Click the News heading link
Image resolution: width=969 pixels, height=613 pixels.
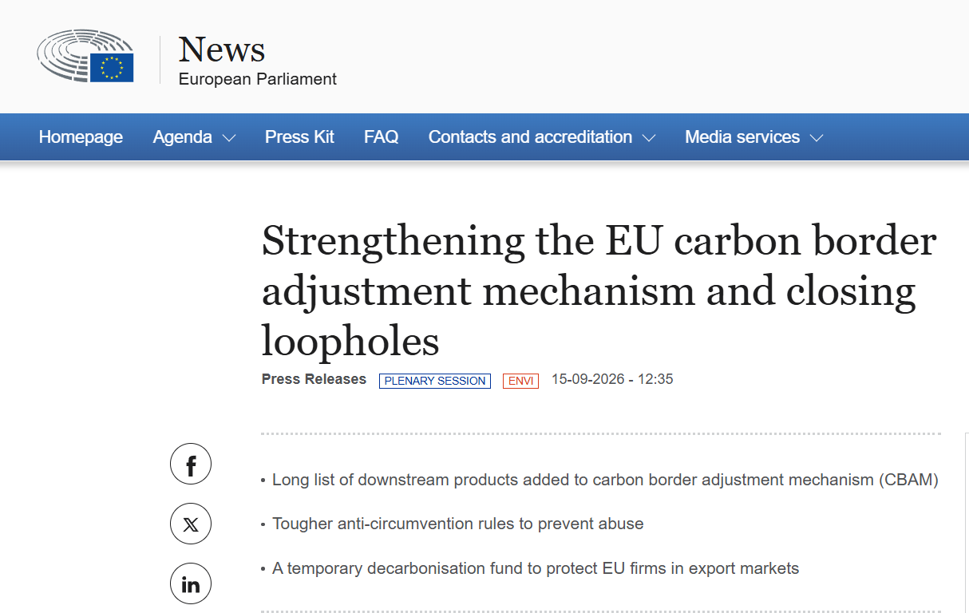[x=222, y=49]
